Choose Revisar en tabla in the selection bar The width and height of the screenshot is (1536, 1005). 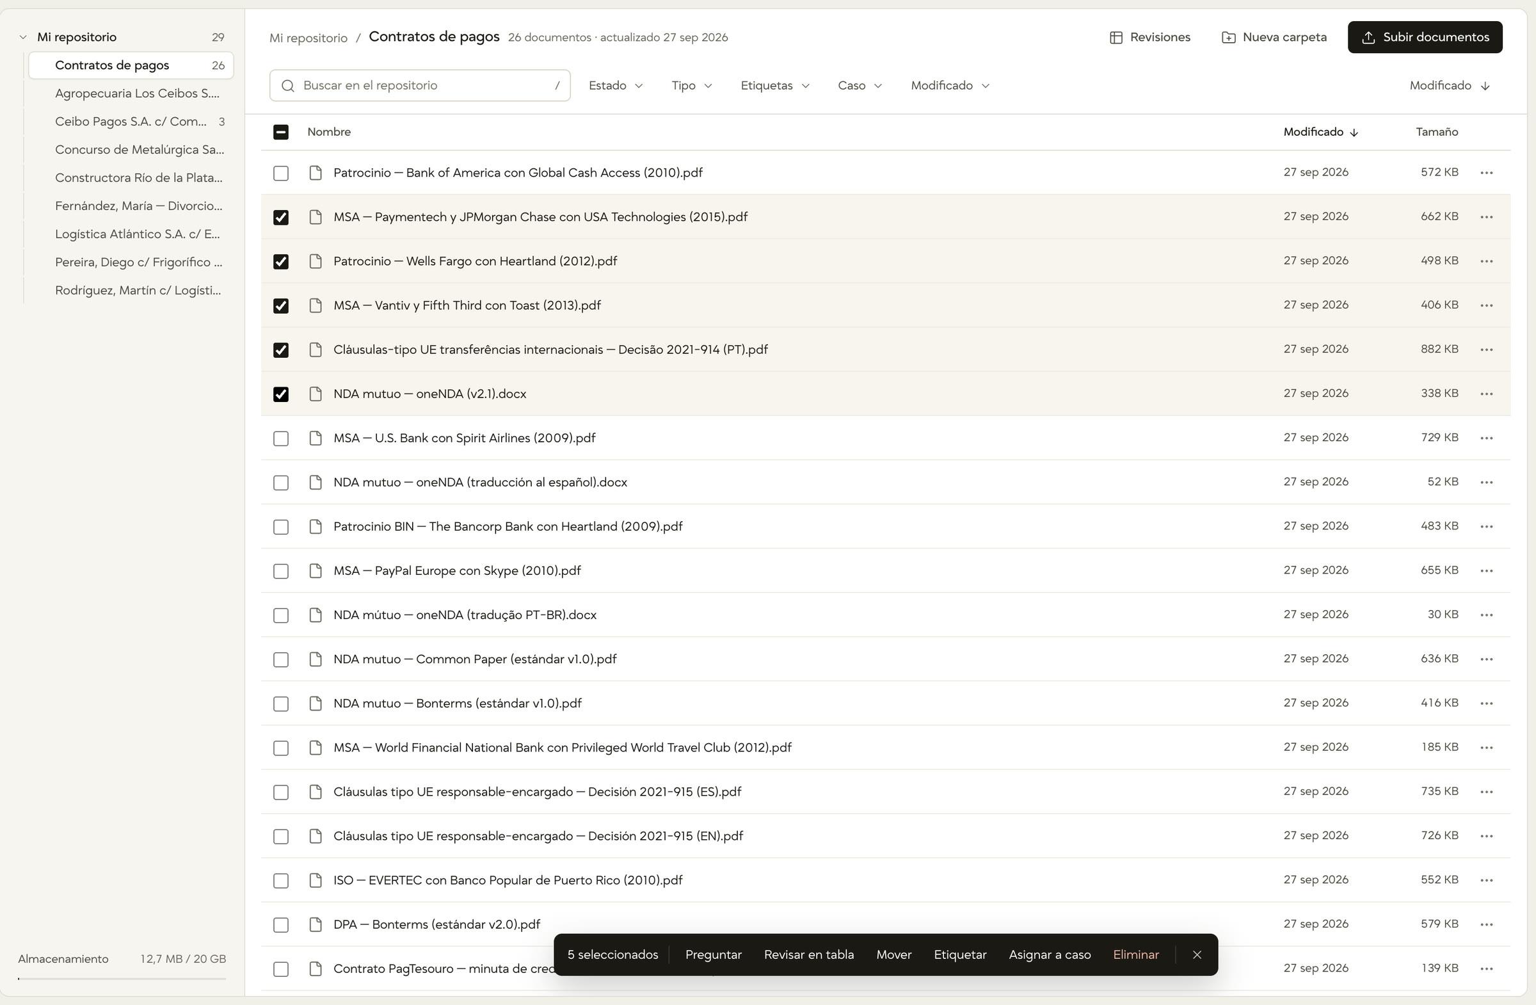809,954
